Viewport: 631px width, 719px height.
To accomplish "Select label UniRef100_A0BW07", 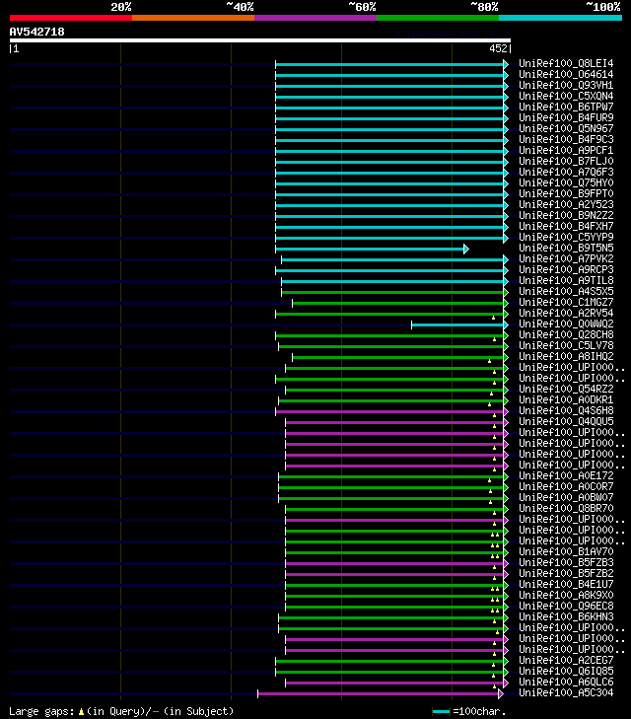I will pyautogui.click(x=566, y=497).
